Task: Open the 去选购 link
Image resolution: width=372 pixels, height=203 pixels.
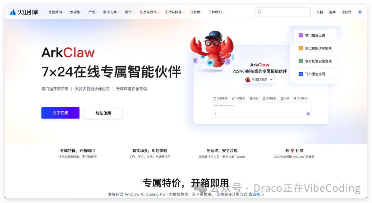Action: pos(255,194)
